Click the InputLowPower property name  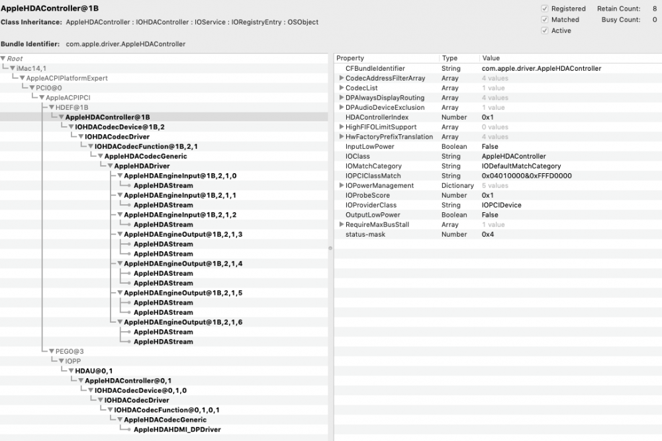[370, 147]
